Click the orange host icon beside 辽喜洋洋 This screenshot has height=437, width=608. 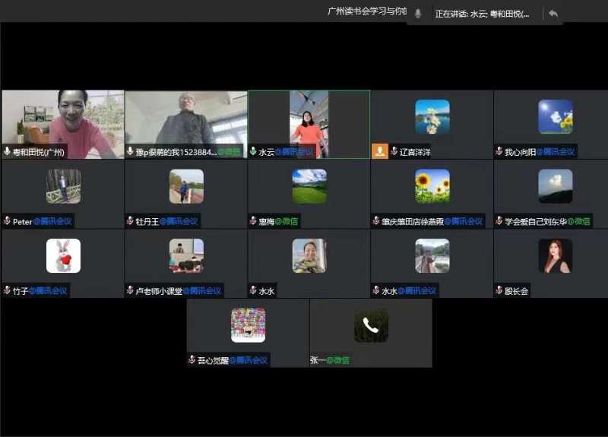[380, 151]
